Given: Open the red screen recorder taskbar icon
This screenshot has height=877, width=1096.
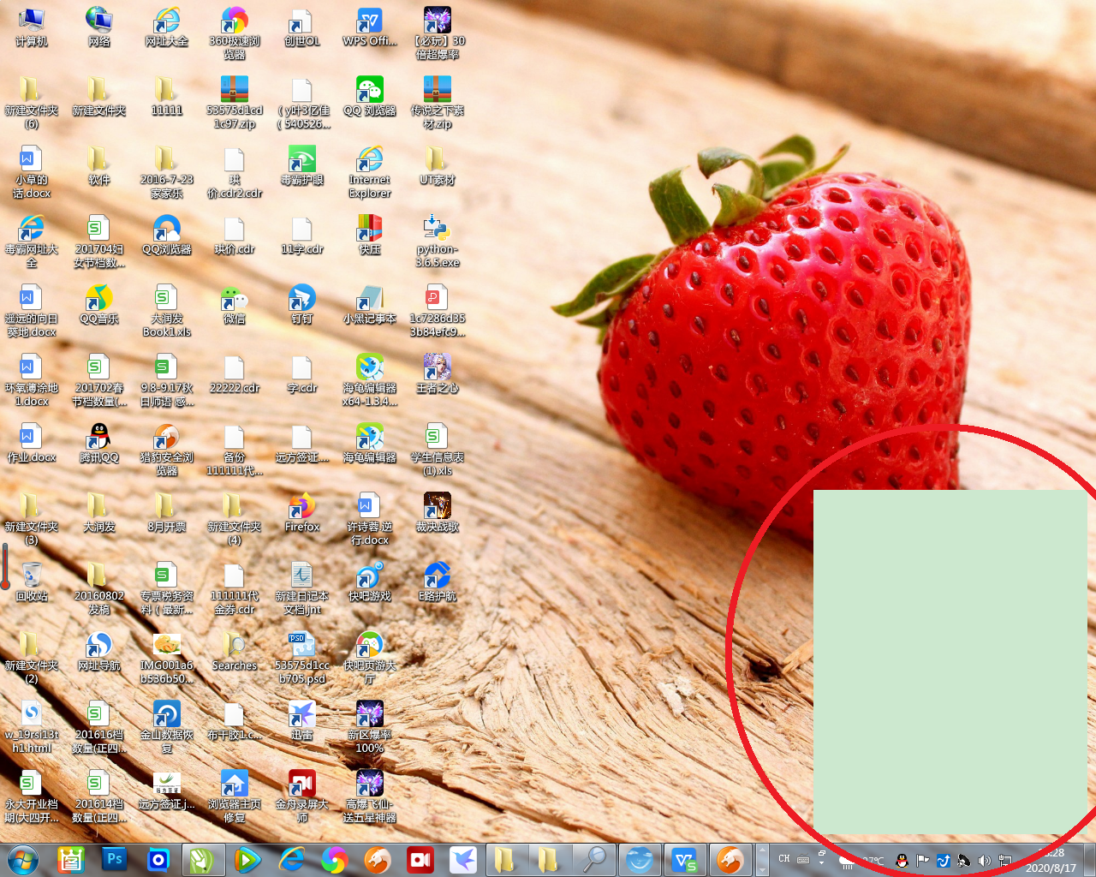Looking at the screenshot, I should [421, 860].
